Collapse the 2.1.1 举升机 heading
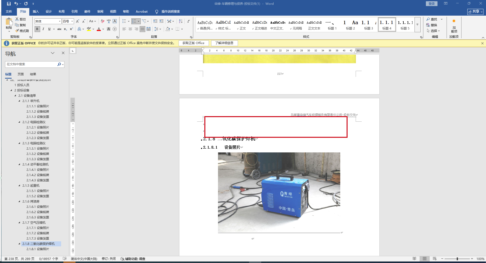486x263 pixels. tap(19, 101)
